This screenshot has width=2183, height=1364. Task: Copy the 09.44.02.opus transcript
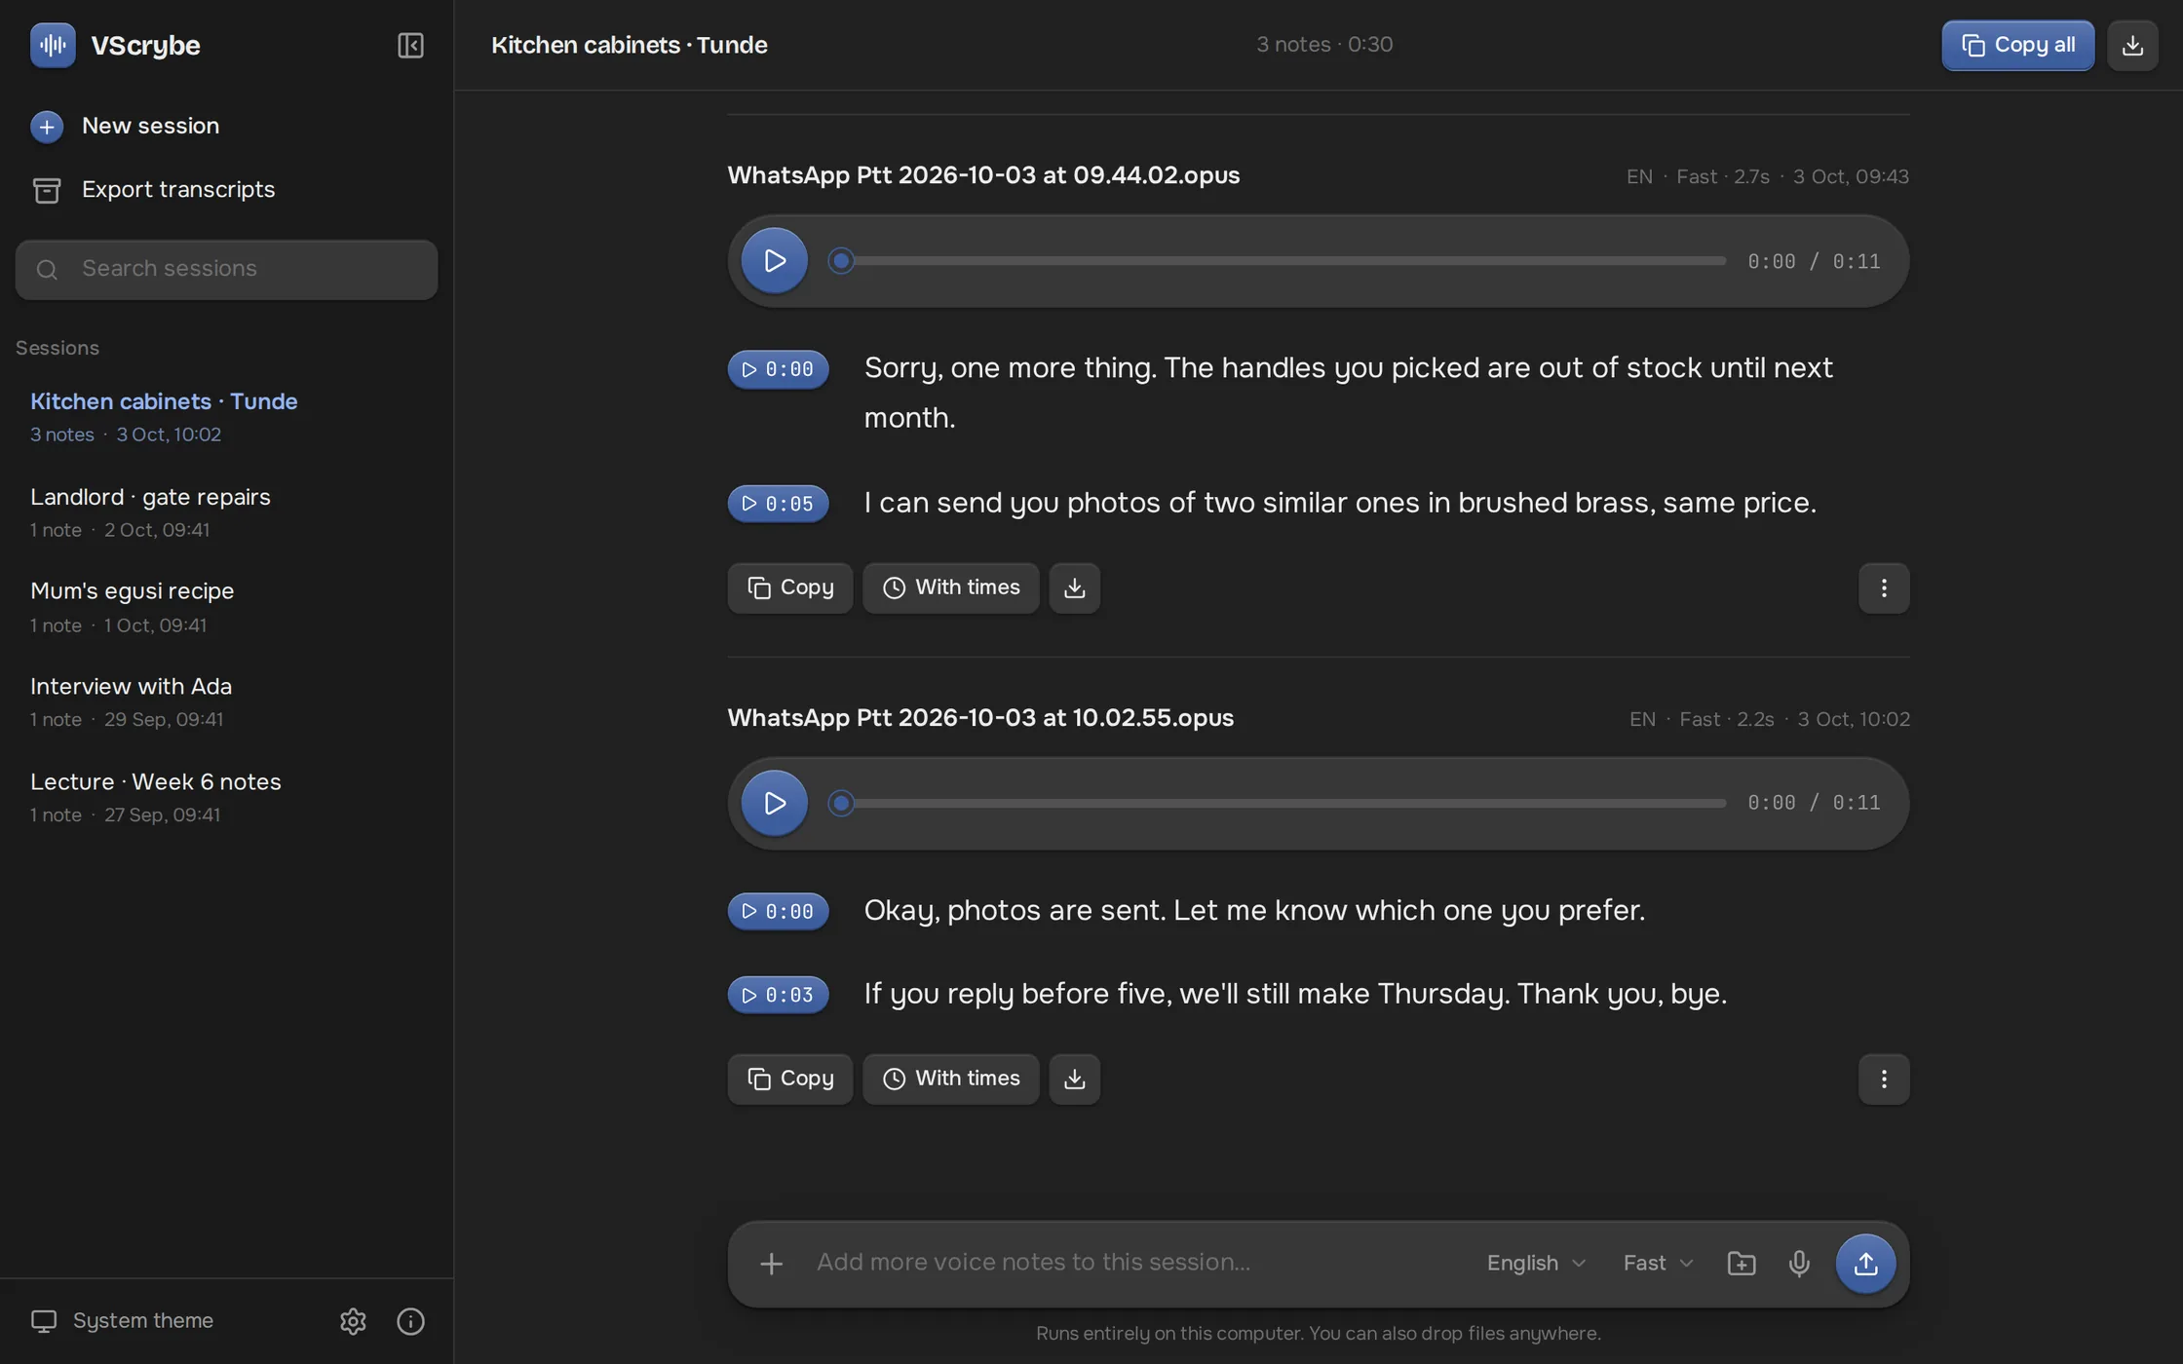pos(790,587)
